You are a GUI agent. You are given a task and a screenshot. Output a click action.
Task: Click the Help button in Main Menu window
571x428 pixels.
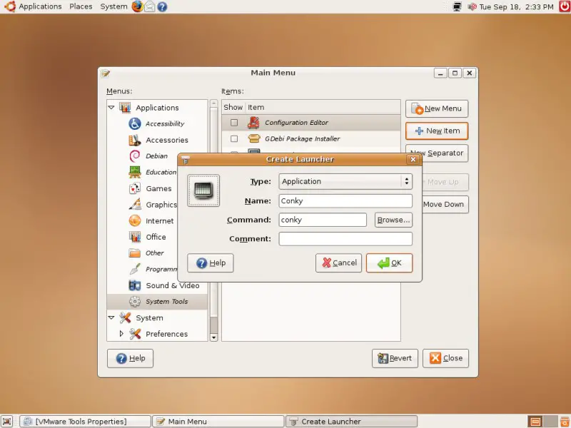130,358
